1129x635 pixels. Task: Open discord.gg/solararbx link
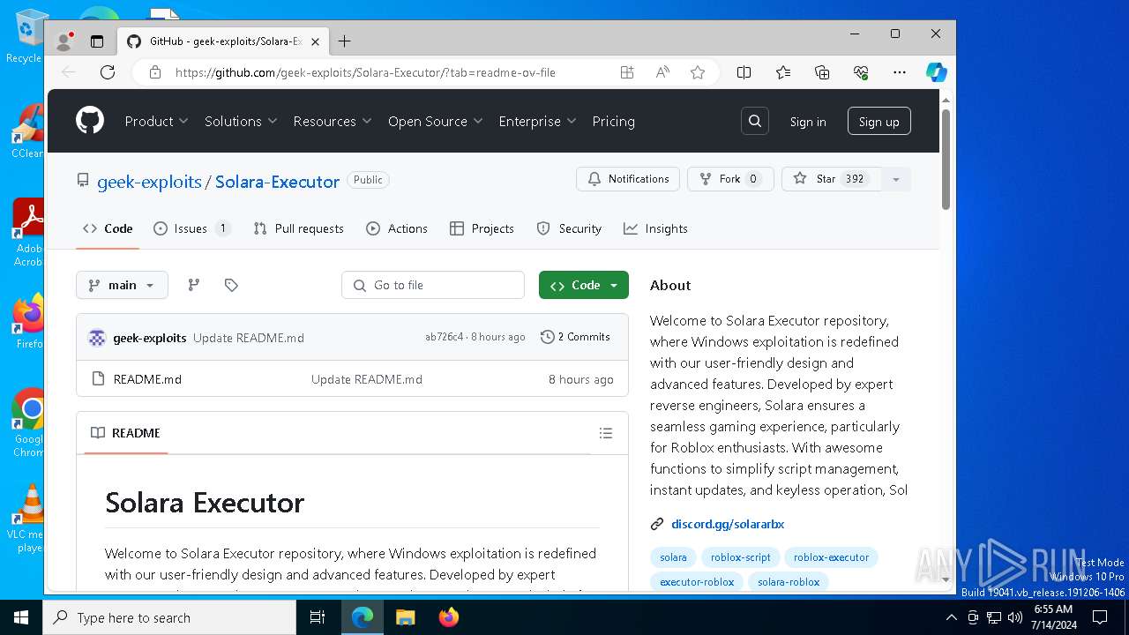(x=728, y=524)
